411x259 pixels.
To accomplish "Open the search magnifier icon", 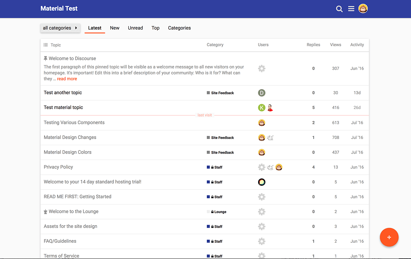I will click(x=339, y=9).
